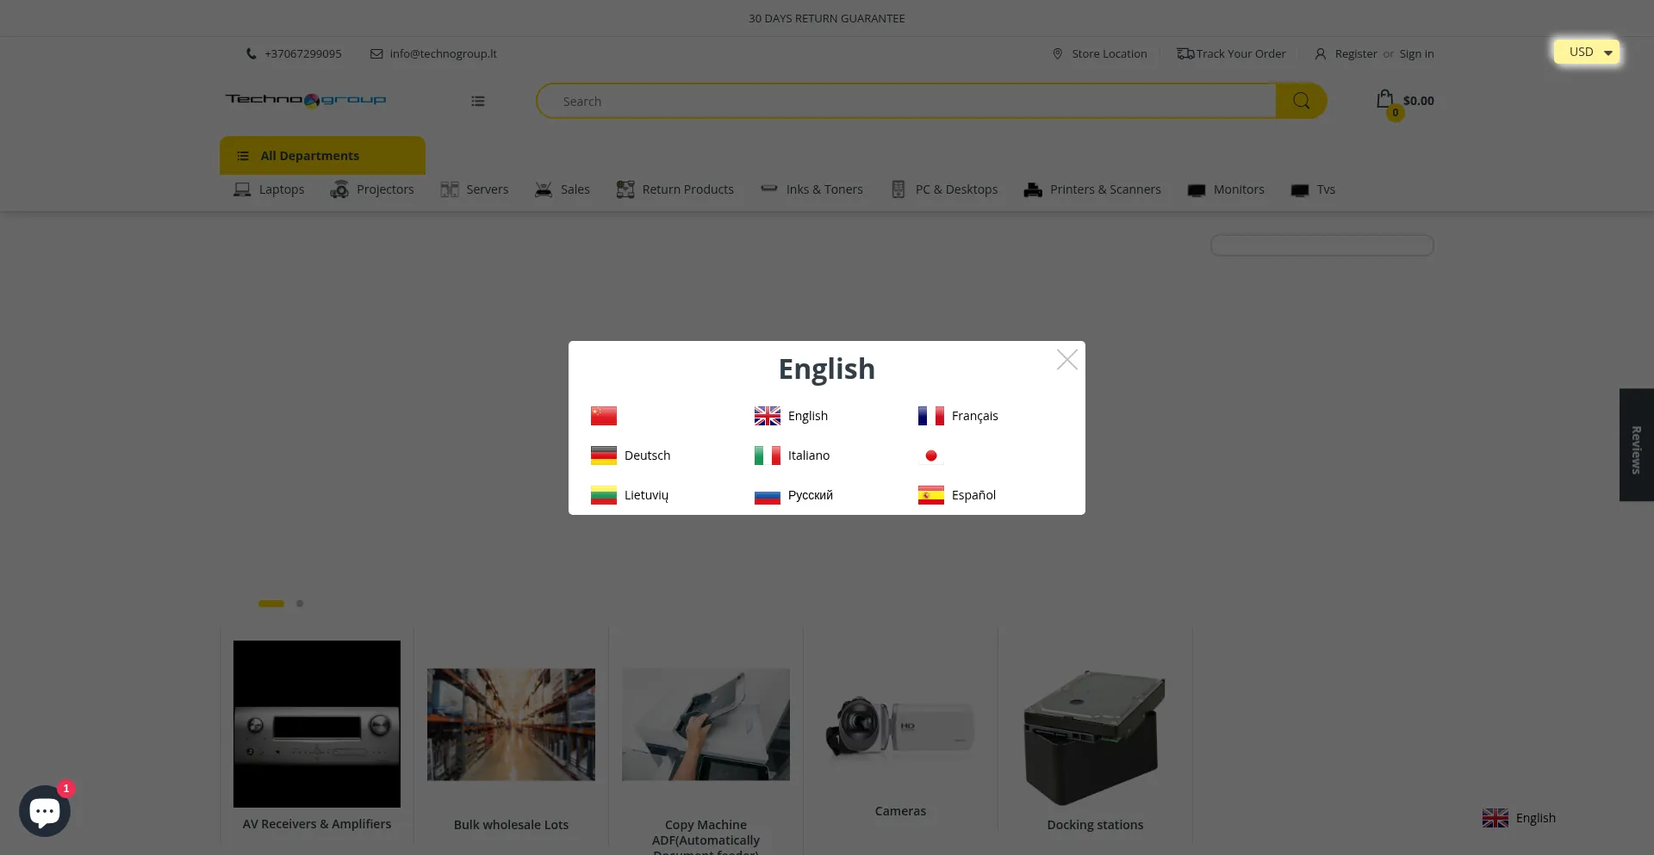
Task: Open the shopping cart icon
Action: click(x=1385, y=100)
